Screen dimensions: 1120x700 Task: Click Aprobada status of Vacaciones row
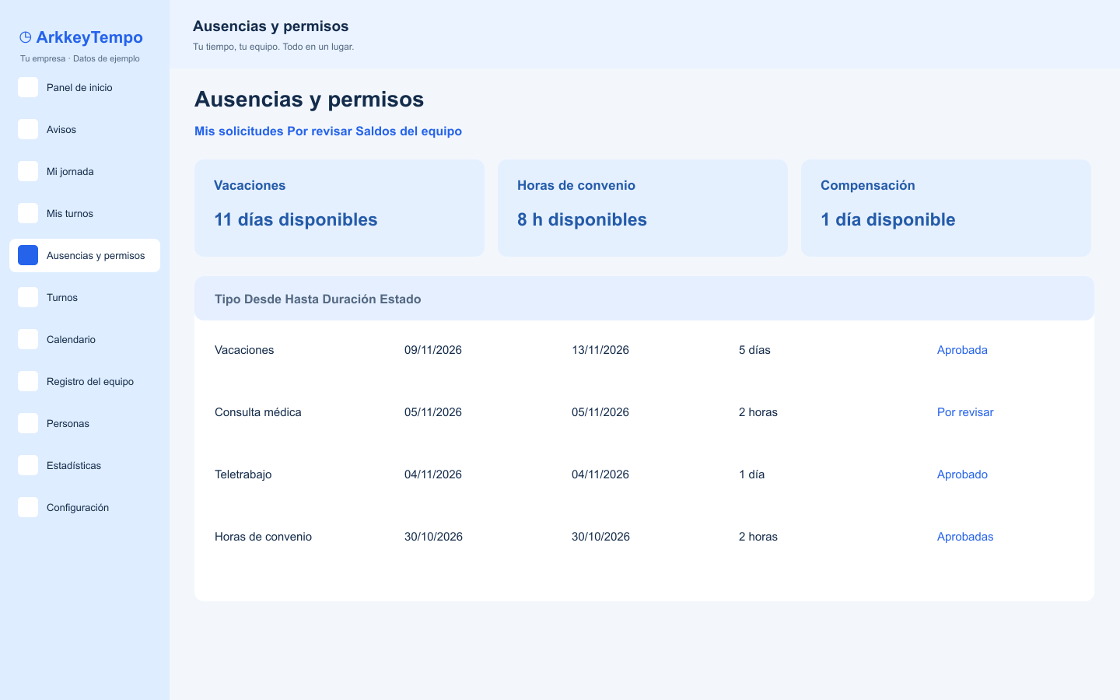click(x=962, y=350)
